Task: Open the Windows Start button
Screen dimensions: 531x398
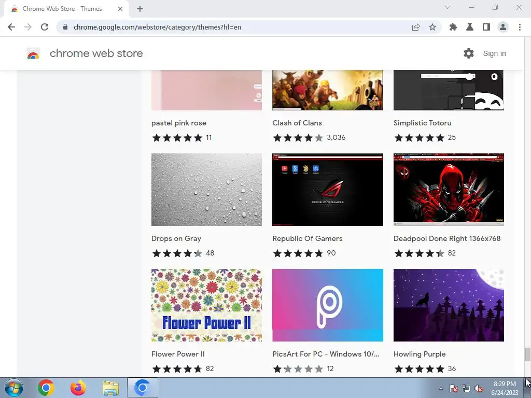Action: pos(14,388)
